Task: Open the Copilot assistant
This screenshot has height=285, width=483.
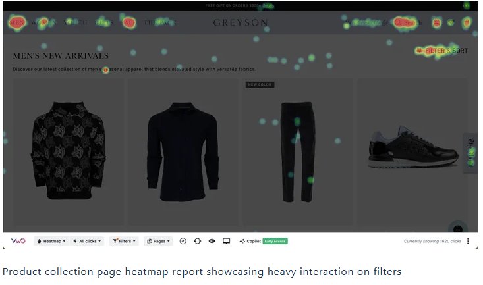Action: point(250,241)
